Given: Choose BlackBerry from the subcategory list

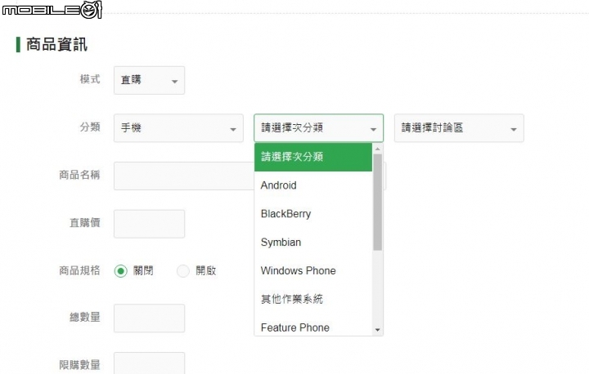Looking at the screenshot, I should pos(313,214).
